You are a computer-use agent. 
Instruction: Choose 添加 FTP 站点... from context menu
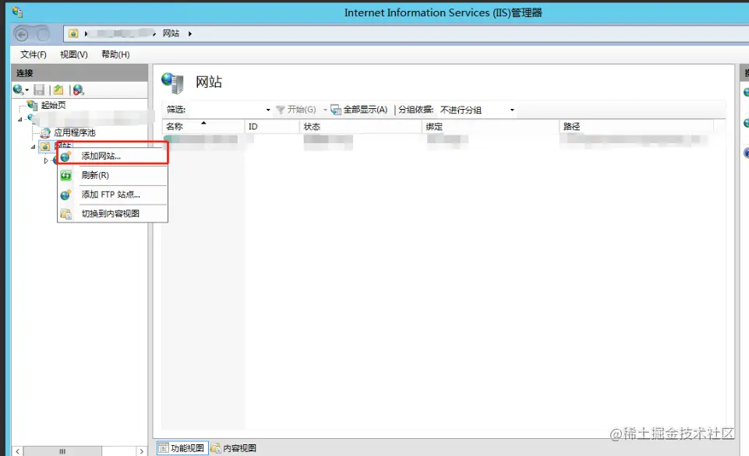click(x=113, y=195)
